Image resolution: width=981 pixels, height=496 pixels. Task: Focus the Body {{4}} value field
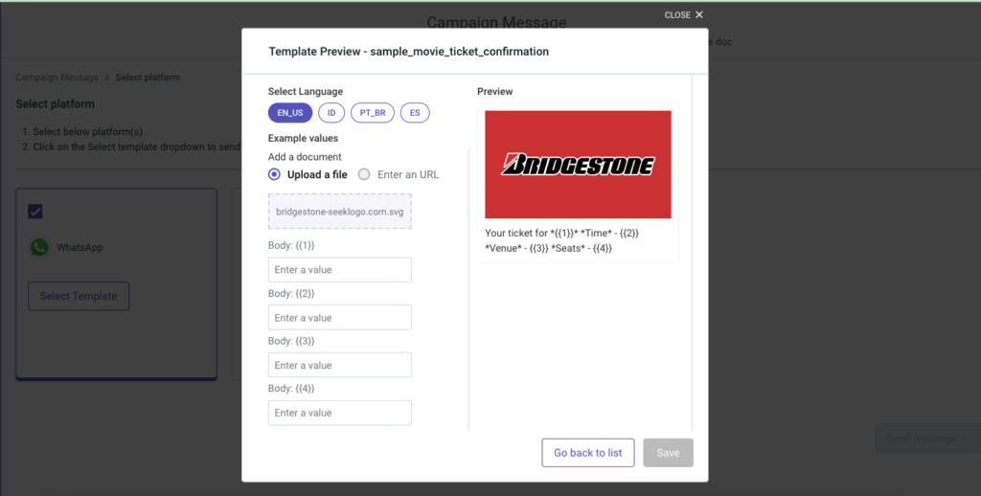point(340,413)
